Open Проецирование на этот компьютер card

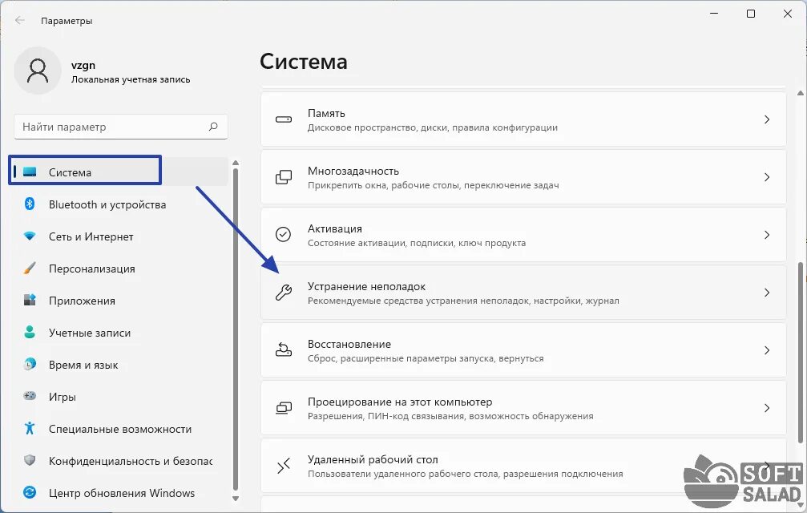coord(523,408)
